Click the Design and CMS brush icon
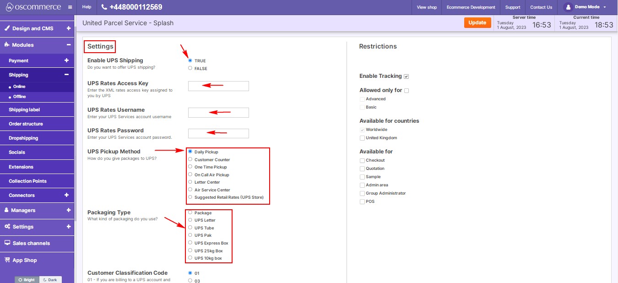Image resolution: width=618 pixels, height=283 pixels. [x=7, y=28]
